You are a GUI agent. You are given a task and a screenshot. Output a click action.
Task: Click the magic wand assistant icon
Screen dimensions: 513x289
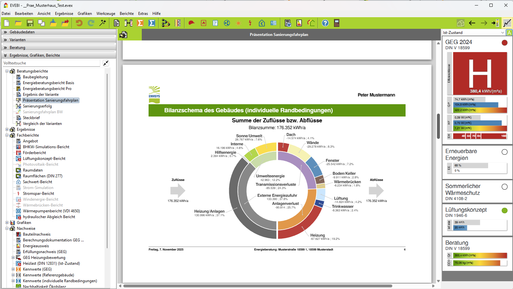[x=103, y=23]
